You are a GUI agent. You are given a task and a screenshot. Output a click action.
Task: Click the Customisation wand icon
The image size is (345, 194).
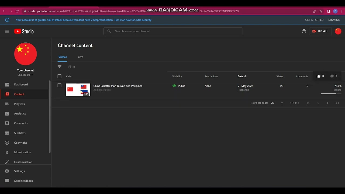pyautogui.click(x=7, y=162)
